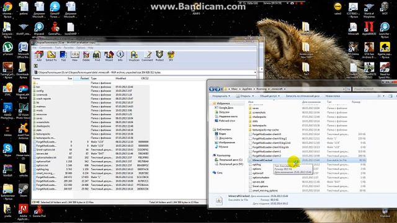The image size is (397, 223).
Task: Open the Упорядочить dropdown in Explorer
Action: (x=221, y=96)
